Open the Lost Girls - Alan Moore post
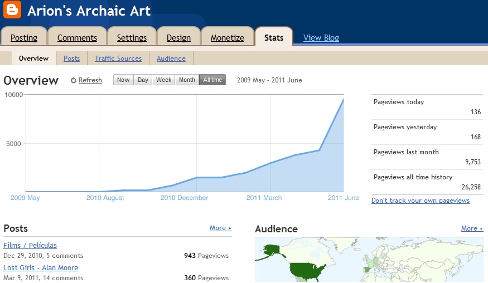Viewport: 488px width, 283px height. [41, 268]
